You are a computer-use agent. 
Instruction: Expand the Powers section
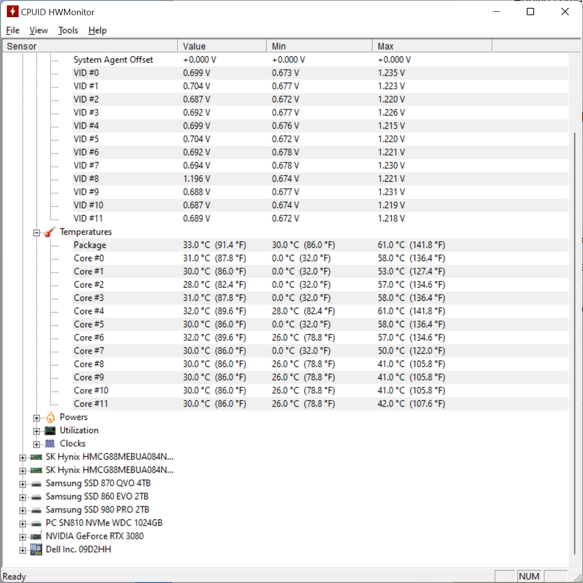tap(36, 418)
